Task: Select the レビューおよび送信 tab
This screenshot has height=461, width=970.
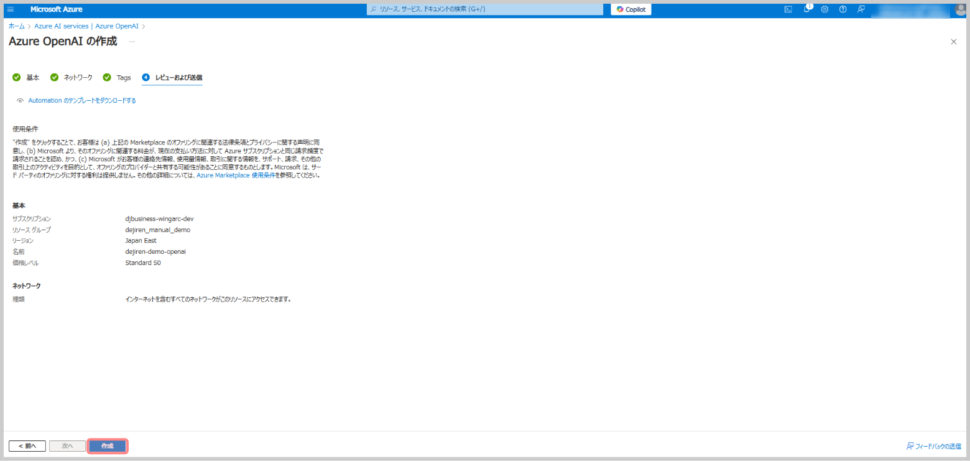Action: (178, 78)
